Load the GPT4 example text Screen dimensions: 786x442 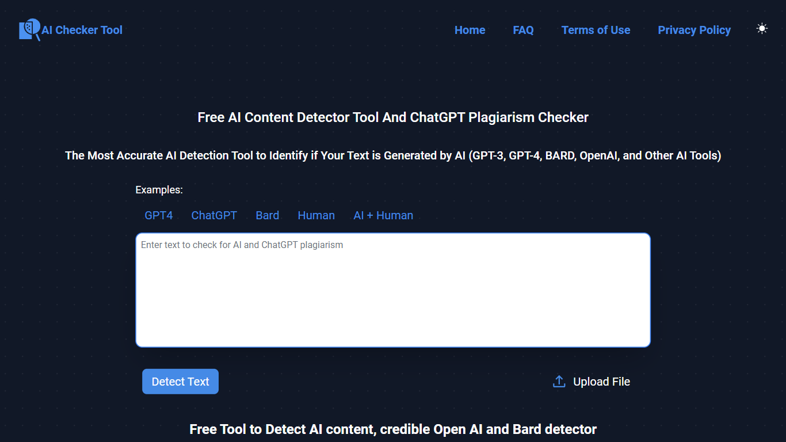click(x=159, y=215)
